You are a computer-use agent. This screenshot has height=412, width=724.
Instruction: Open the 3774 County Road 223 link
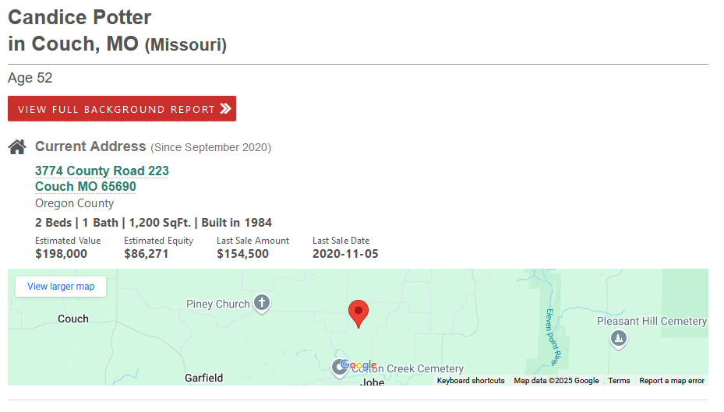point(102,171)
